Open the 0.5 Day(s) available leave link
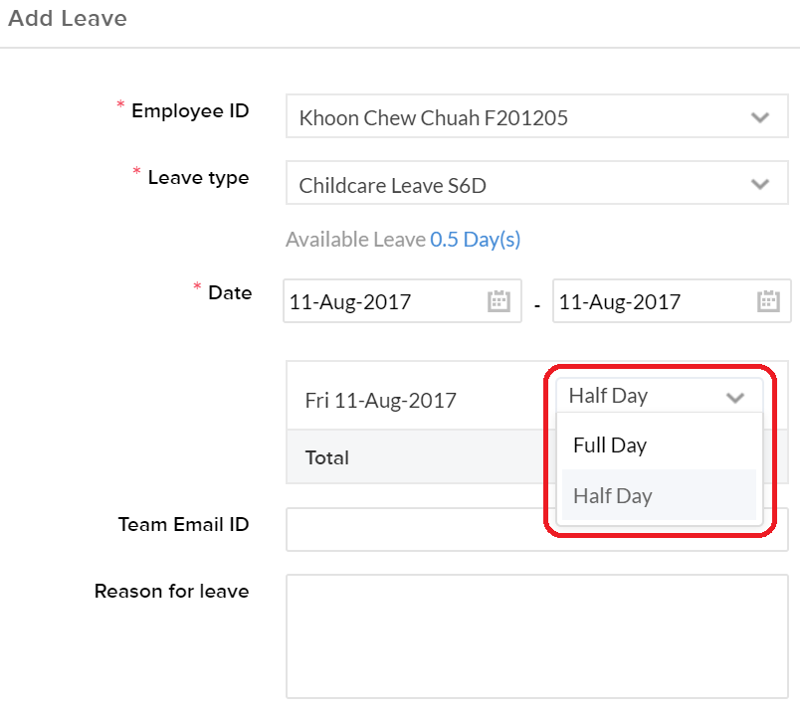800x710 pixels. coord(475,240)
